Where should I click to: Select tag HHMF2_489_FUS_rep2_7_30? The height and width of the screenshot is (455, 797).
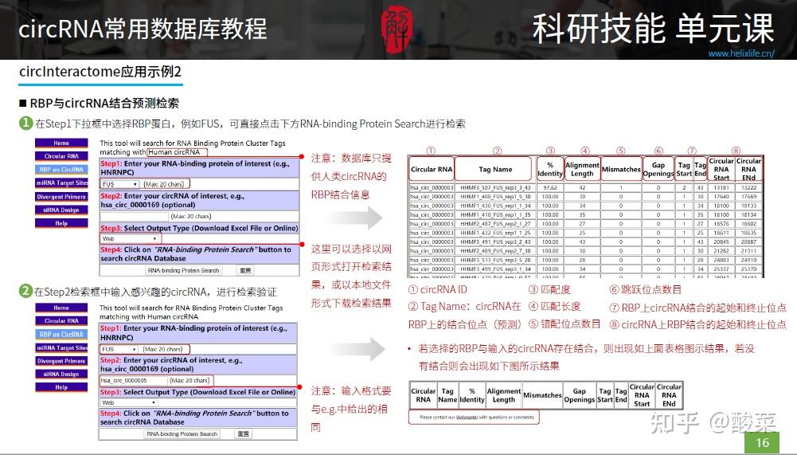click(495, 251)
